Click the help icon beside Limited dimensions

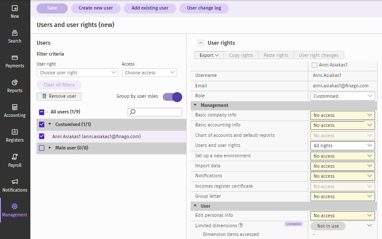(240, 226)
